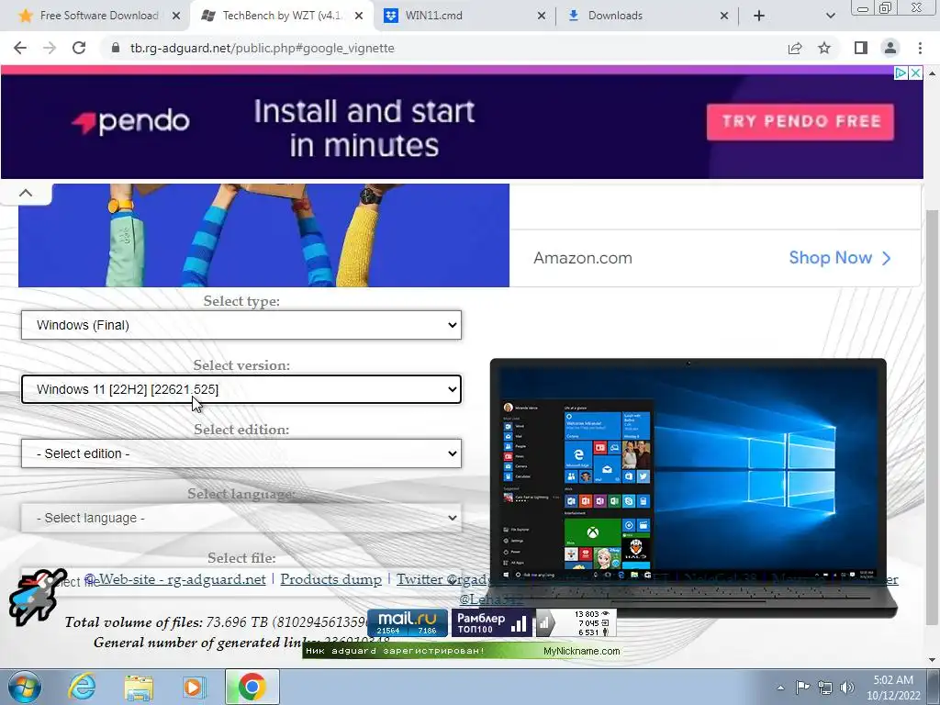Collapse the ad with up chevron
940x705 pixels.
[x=26, y=193]
